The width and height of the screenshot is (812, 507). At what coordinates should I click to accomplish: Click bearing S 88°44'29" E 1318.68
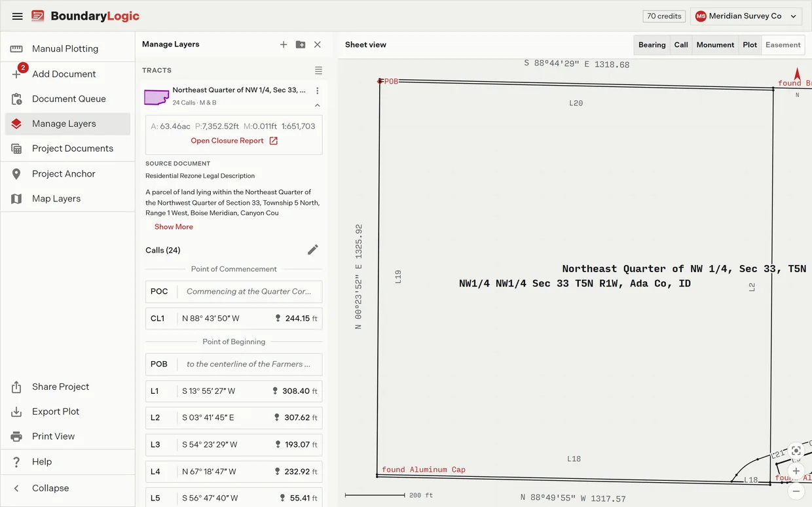[577, 64]
